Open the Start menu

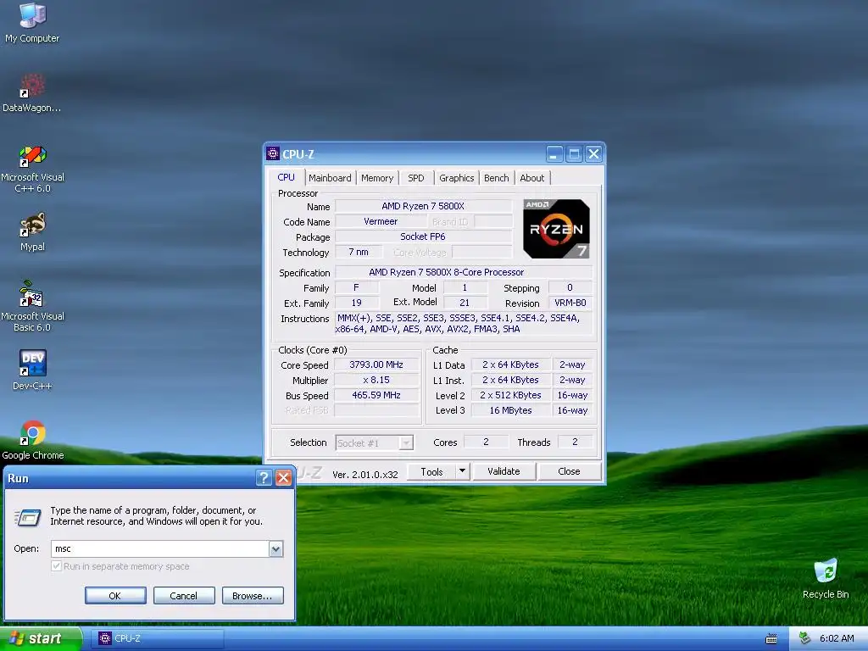coord(41,638)
